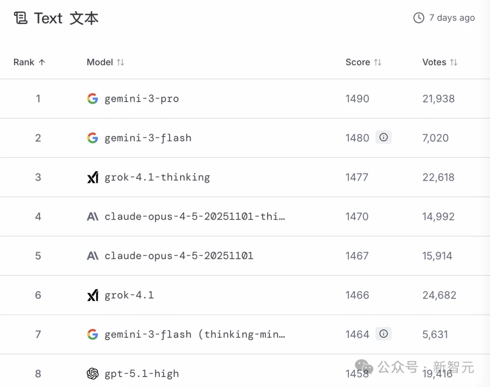Click the grok-4.1 model name
Screen dimensions: 490x387
coord(130,295)
